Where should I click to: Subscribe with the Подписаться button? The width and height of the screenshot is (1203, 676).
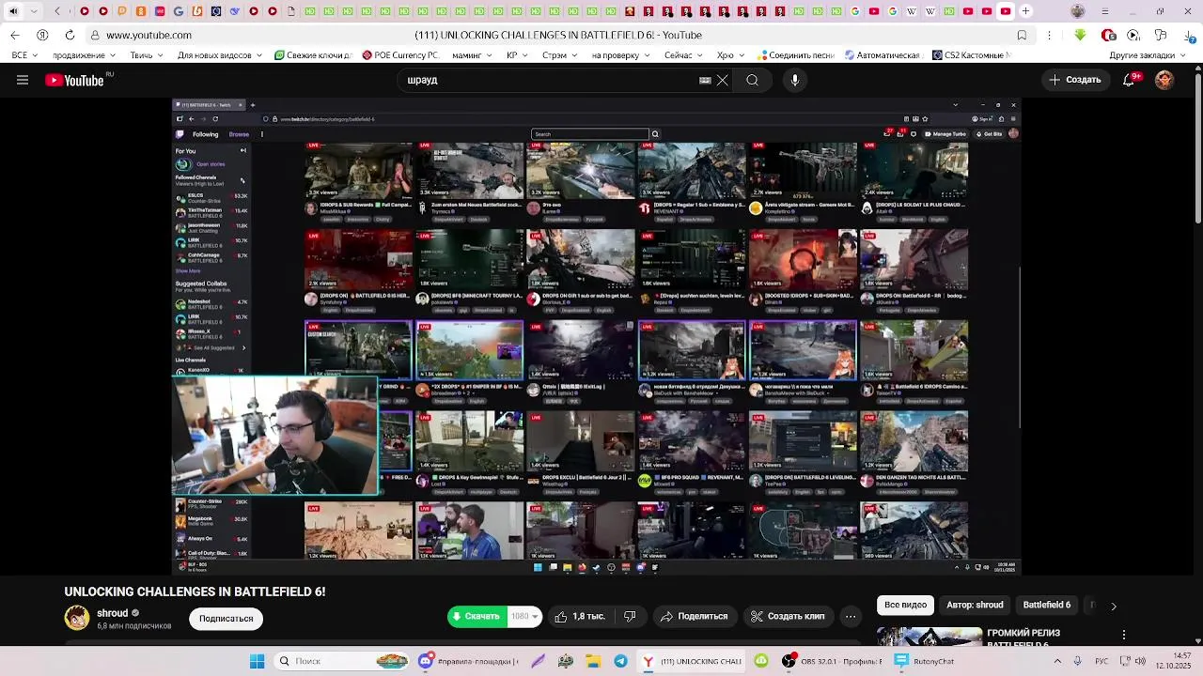(x=227, y=618)
